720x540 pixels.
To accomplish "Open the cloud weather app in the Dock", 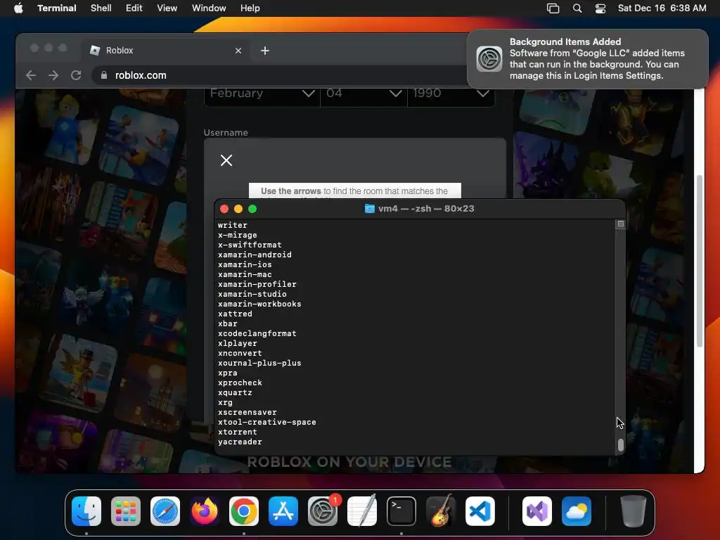I will (577, 511).
